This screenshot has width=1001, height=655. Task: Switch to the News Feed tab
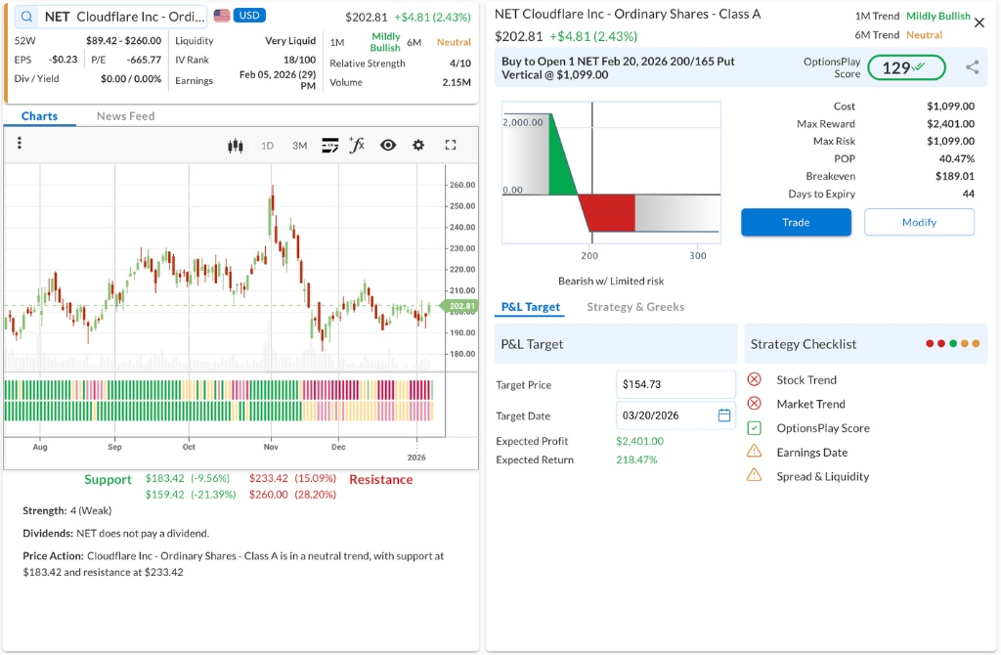125,115
